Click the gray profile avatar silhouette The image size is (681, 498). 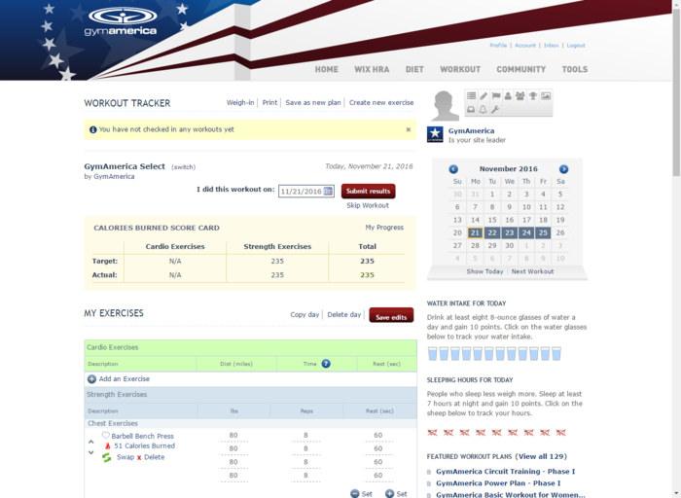click(x=445, y=105)
